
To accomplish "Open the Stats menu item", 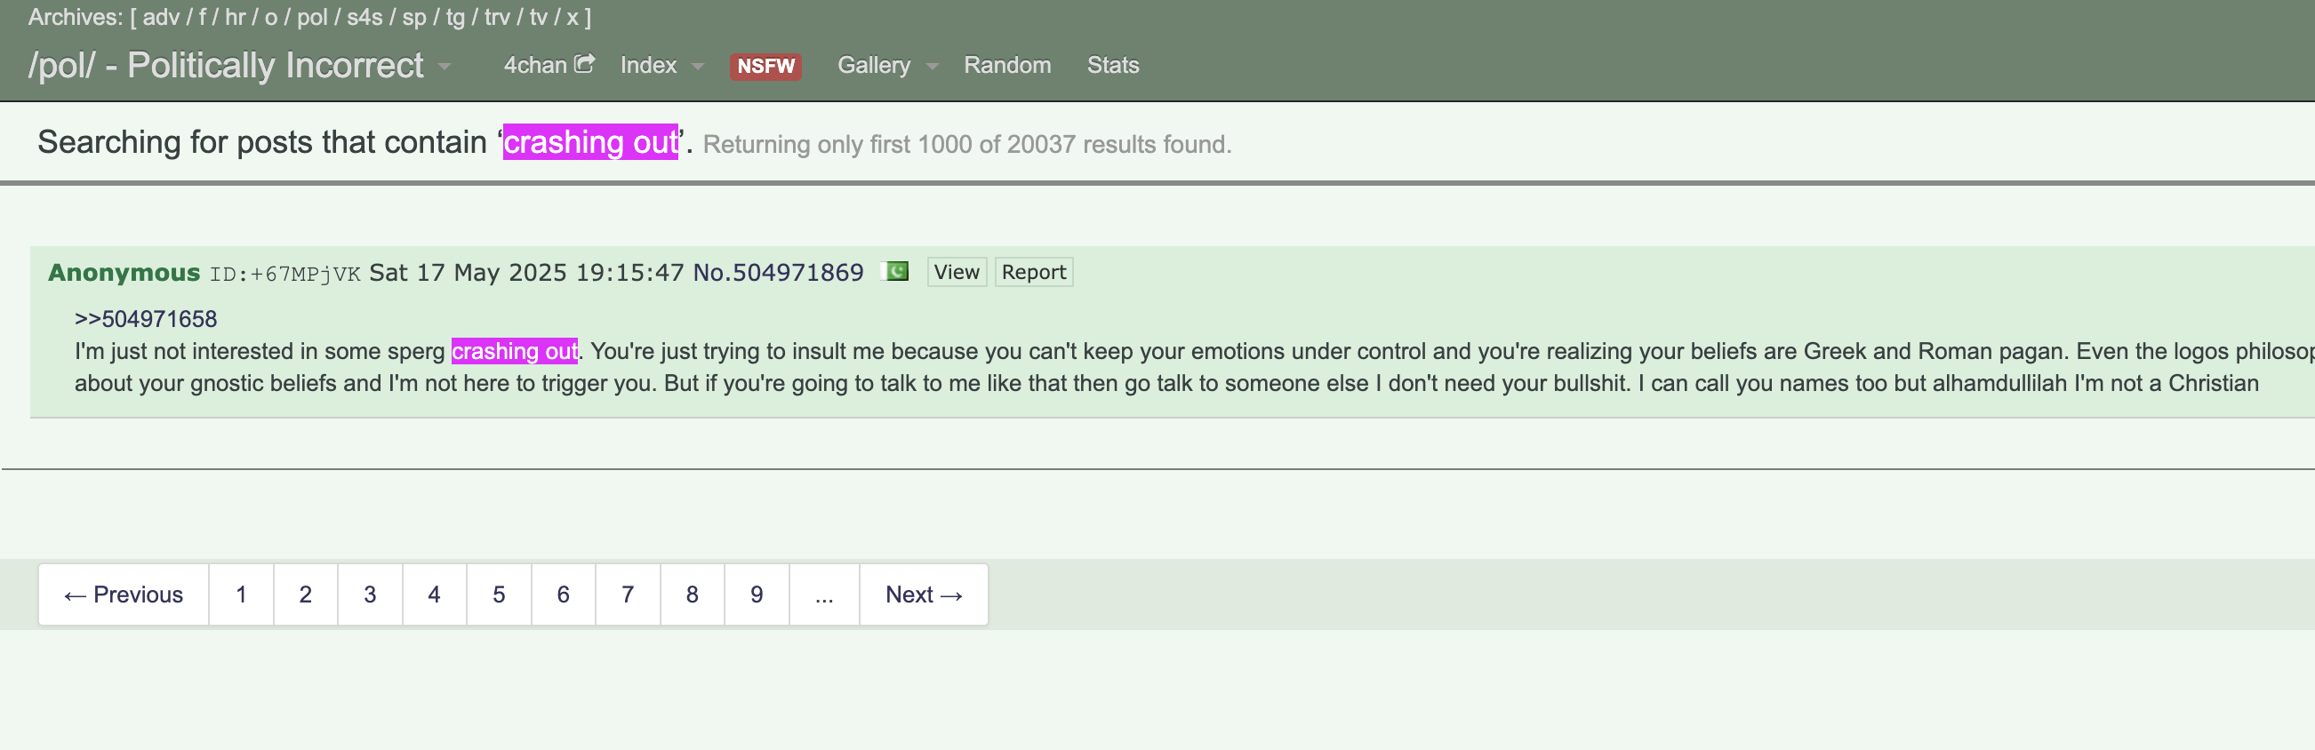I will coord(1112,66).
